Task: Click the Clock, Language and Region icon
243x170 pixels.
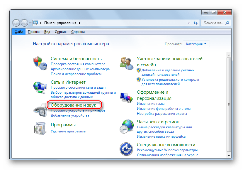Action: coord(126,127)
